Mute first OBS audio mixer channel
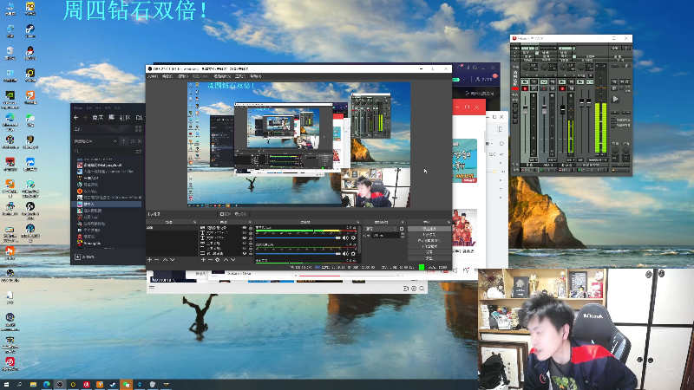 click(345, 237)
